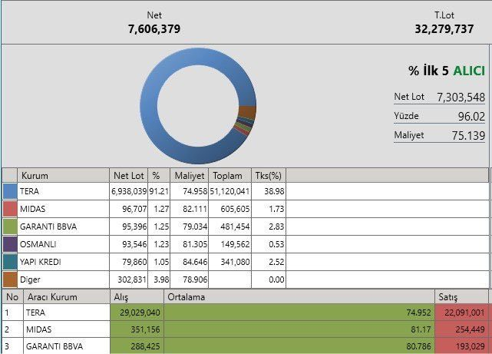The height and width of the screenshot is (354, 492).
Task: Click the TERA percentage 91.21
Action: click(159, 191)
